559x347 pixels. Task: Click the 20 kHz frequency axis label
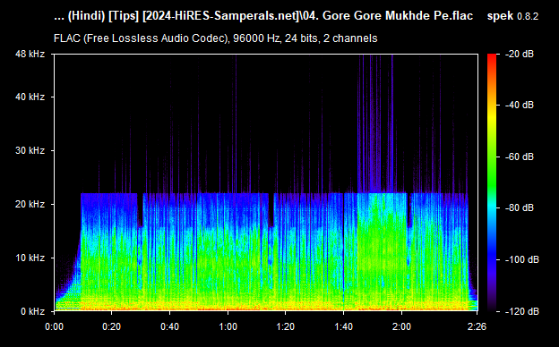point(30,204)
